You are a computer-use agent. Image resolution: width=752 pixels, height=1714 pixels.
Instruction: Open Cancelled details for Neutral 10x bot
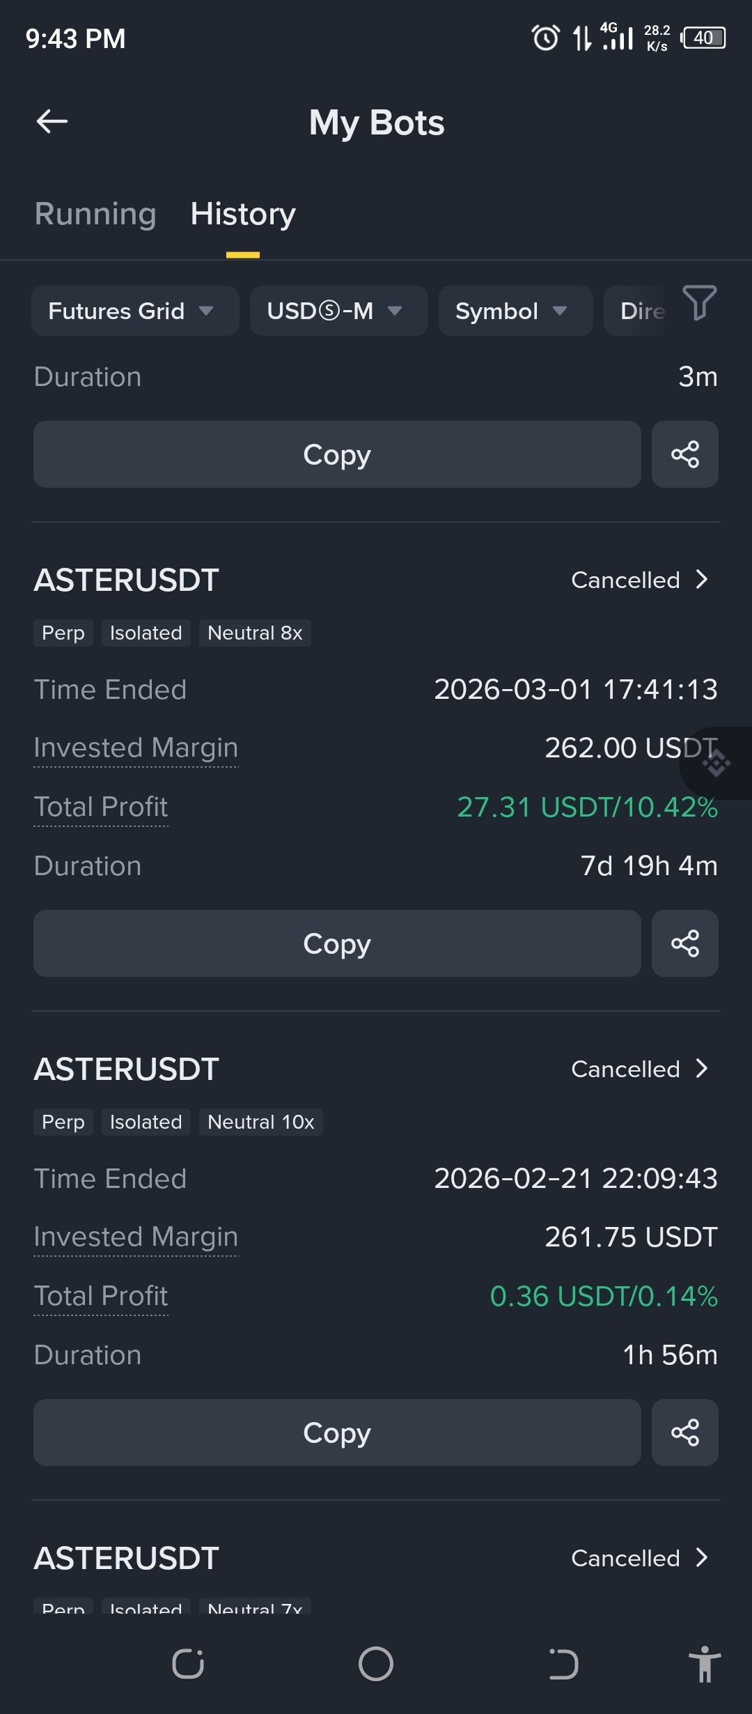pos(639,1069)
